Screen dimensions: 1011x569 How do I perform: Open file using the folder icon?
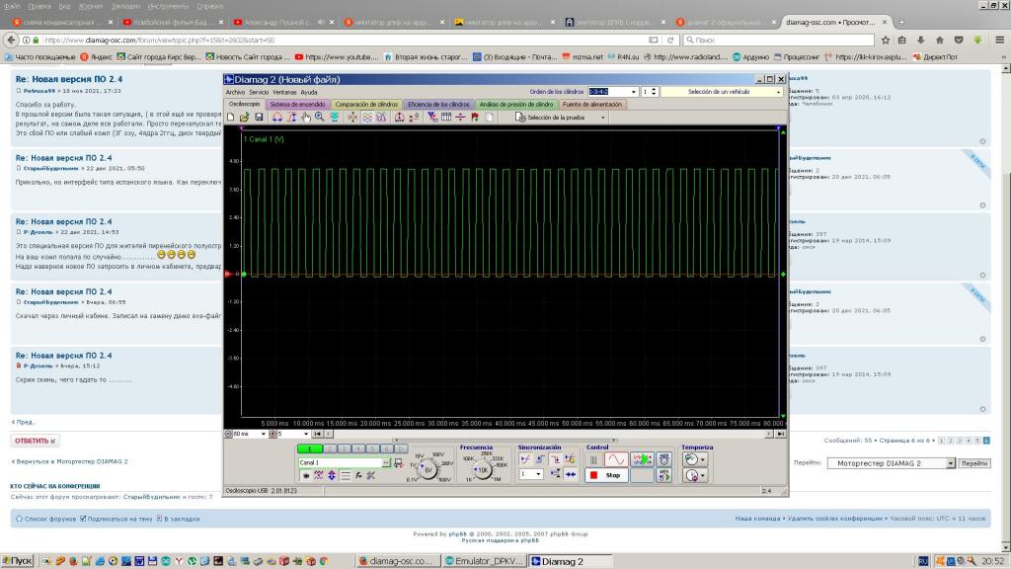[245, 117]
